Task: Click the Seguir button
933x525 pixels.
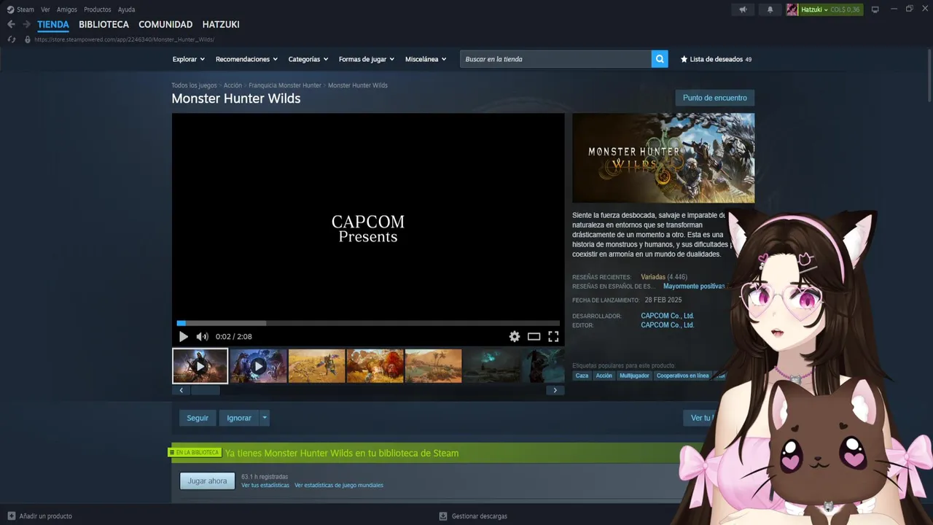Action: coord(198,418)
